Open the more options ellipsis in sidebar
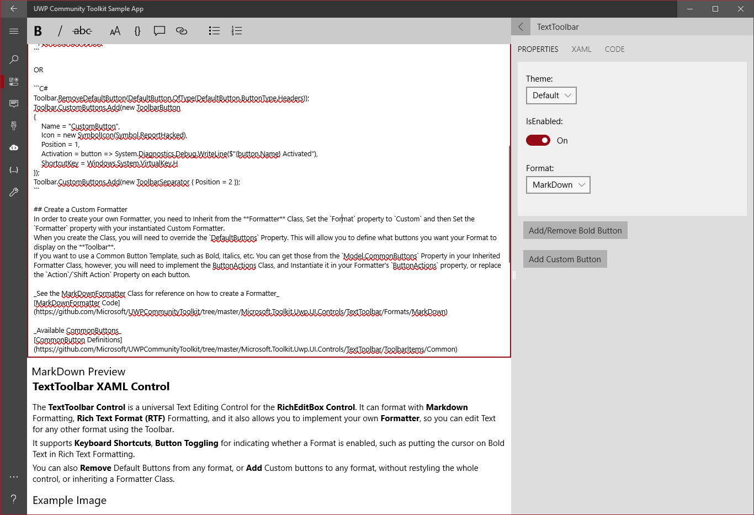 (14, 476)
